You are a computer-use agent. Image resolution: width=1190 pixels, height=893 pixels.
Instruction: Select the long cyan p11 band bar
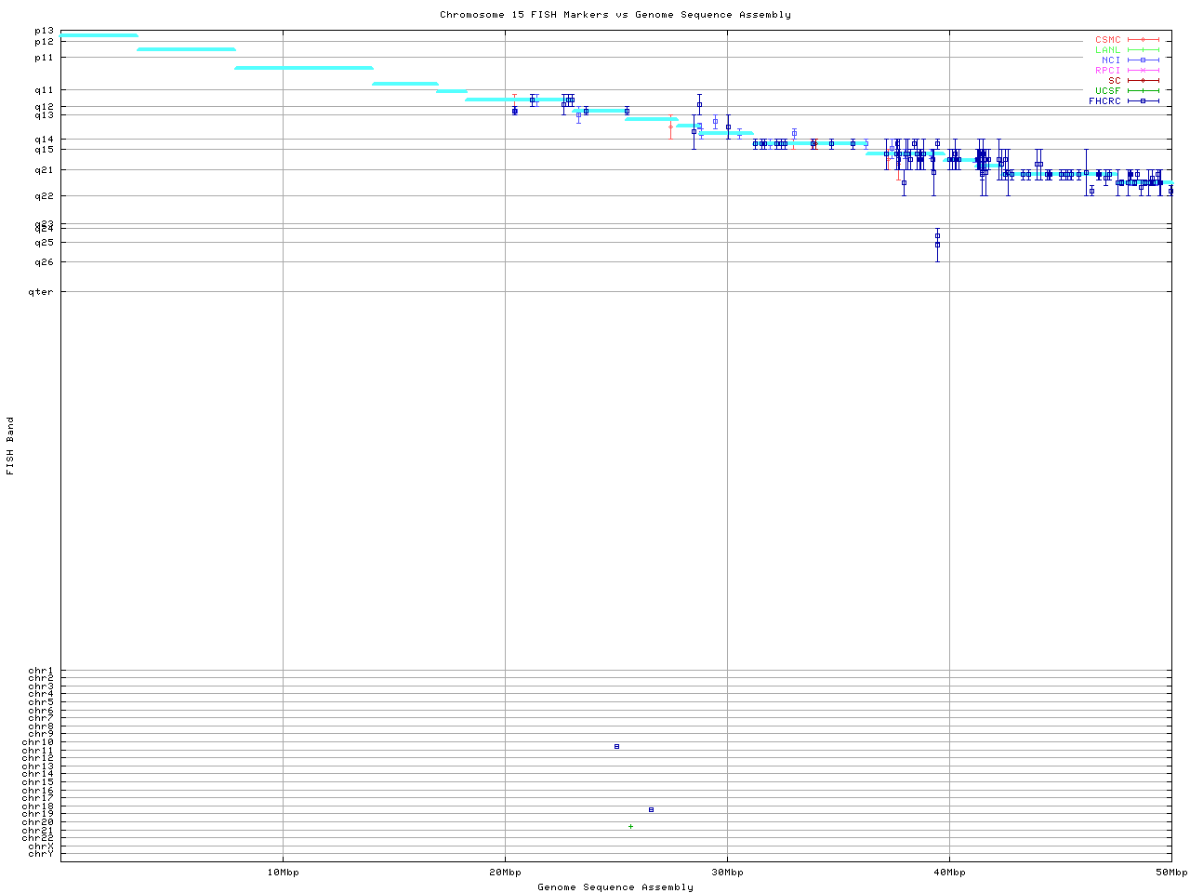(x=303, y=68)
